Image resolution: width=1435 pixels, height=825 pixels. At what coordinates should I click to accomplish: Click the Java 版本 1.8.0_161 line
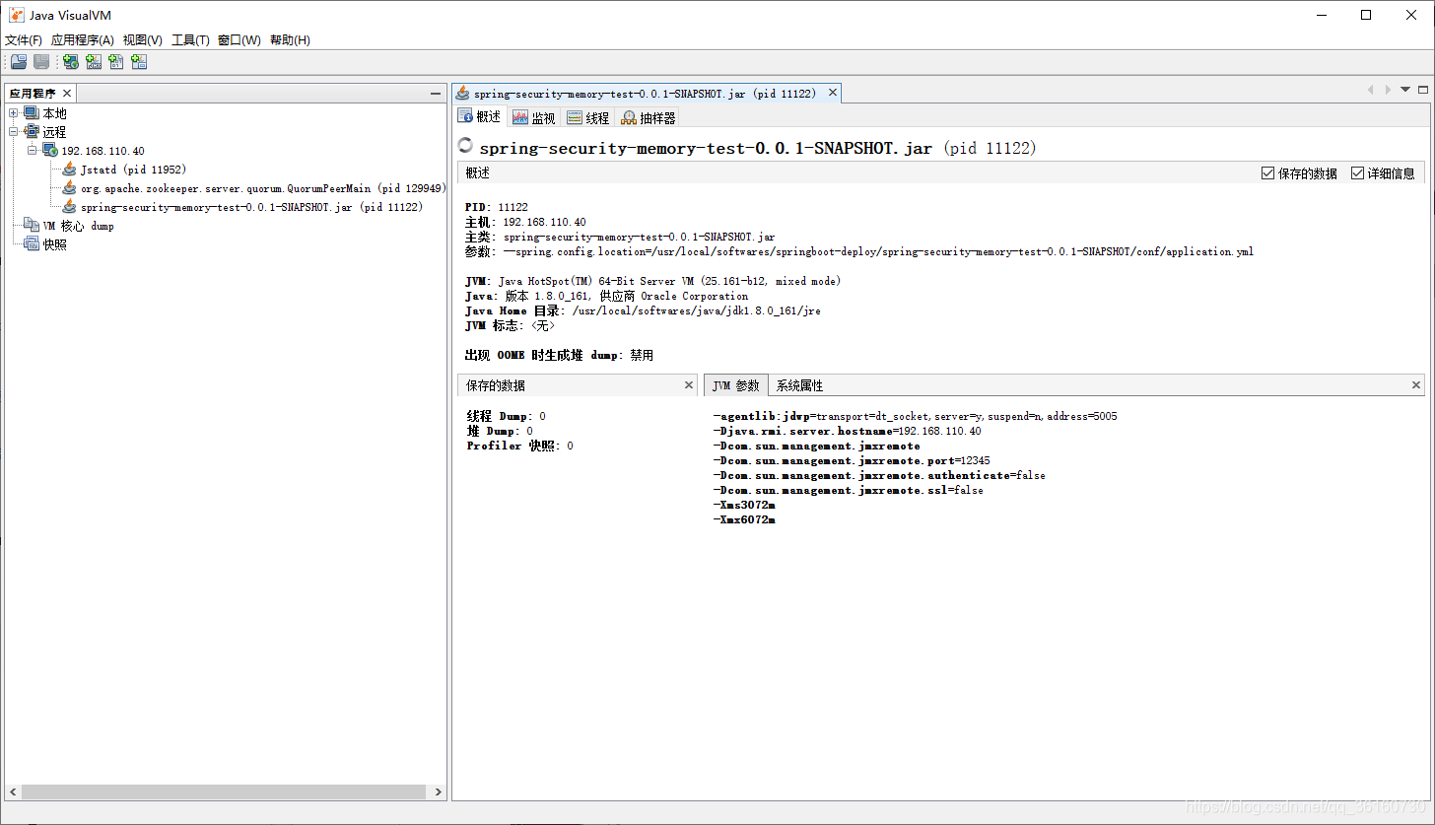pos(606,296)
